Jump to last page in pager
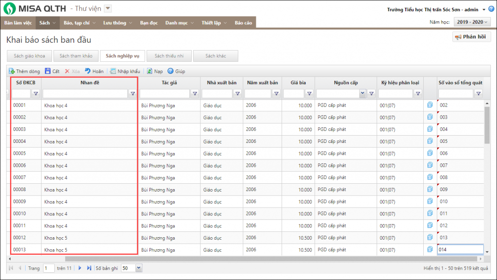The height and width of the screenshot is (280, 497). click(89, 268)
